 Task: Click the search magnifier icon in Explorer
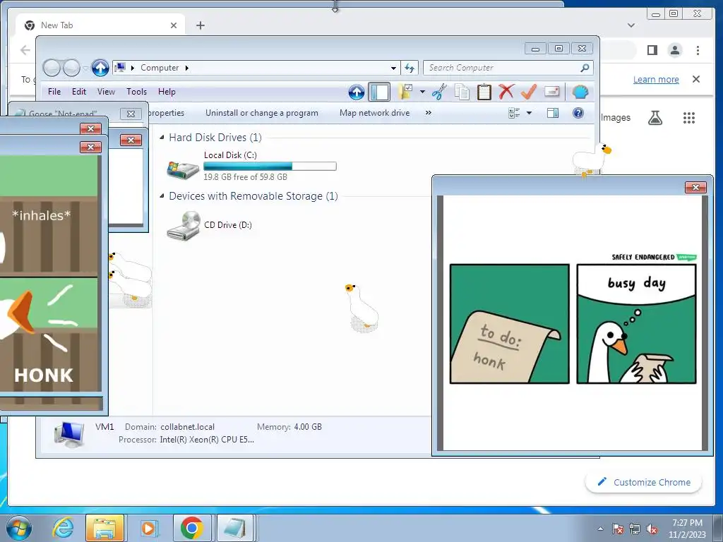click(585, 68)
